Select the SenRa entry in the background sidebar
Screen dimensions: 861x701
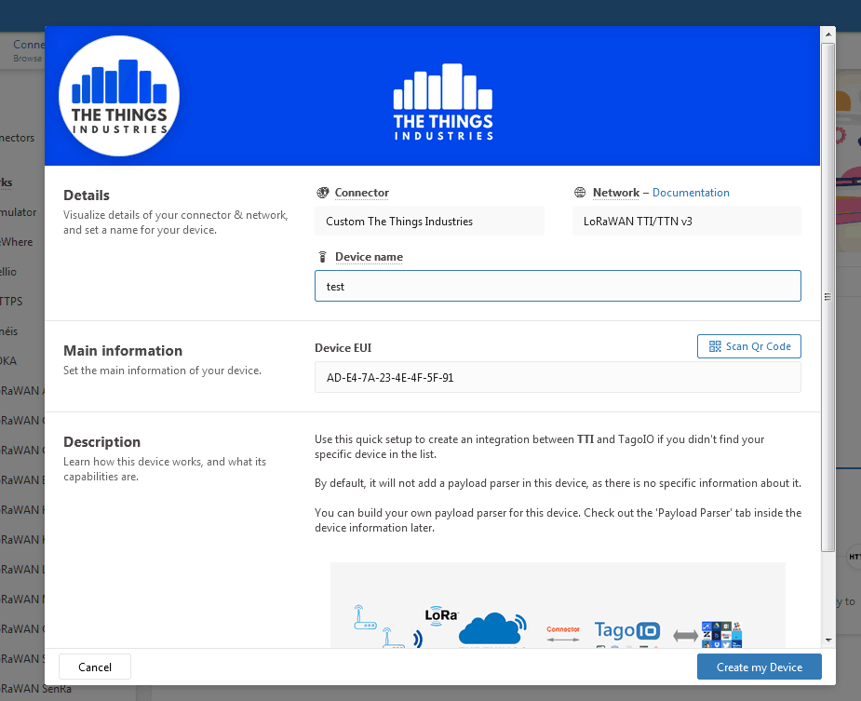(35, 688)
